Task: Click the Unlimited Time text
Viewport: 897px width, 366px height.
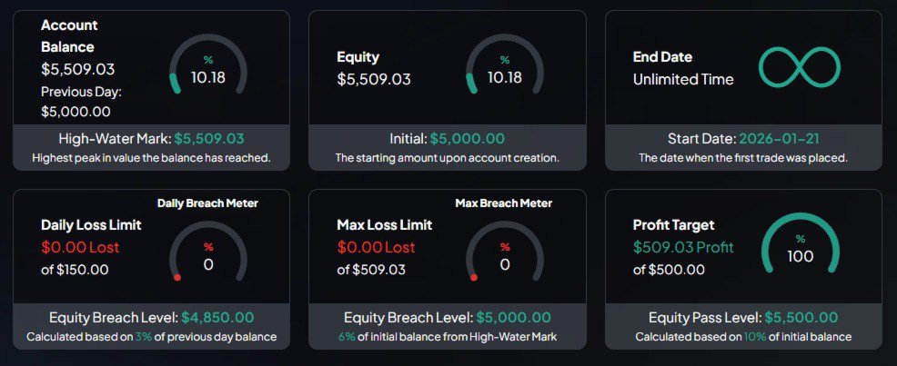Action: coord(683,79)
